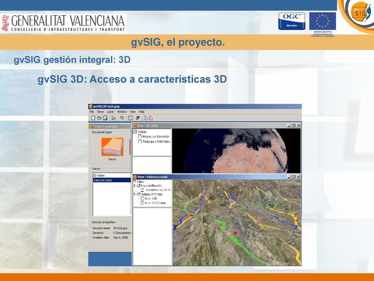Collapse Texturas y OrtoFotos node in Valencia roads

click(134, 194)
